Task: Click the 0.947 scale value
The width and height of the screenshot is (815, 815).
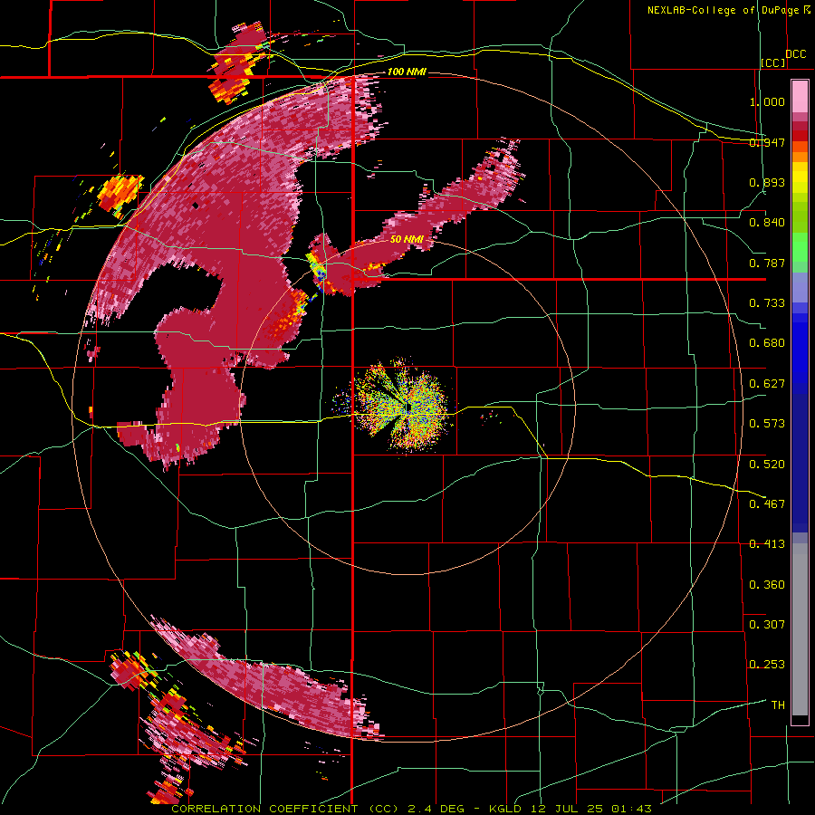Action: [x=767, y=142]
